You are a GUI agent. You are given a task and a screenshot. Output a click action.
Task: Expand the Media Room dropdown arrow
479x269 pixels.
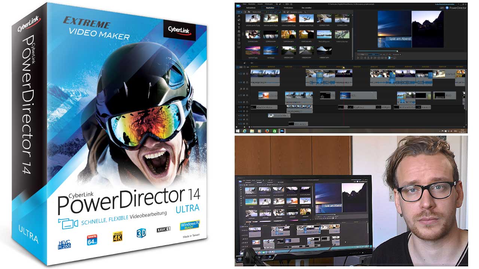pyautogui.click(x=241, y=12)
